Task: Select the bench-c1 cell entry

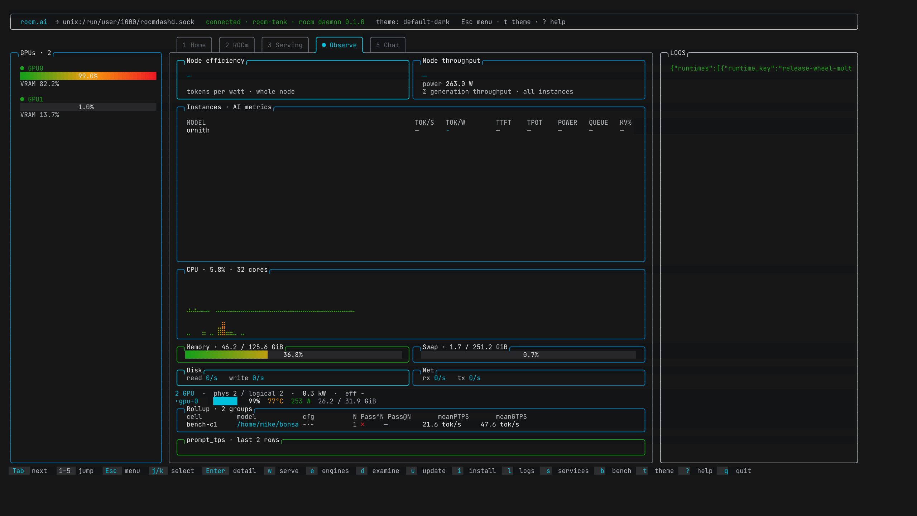Action: (202, 424)
